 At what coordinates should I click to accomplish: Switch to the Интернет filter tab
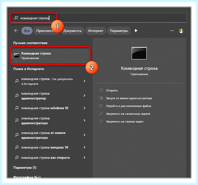(96, 31)
